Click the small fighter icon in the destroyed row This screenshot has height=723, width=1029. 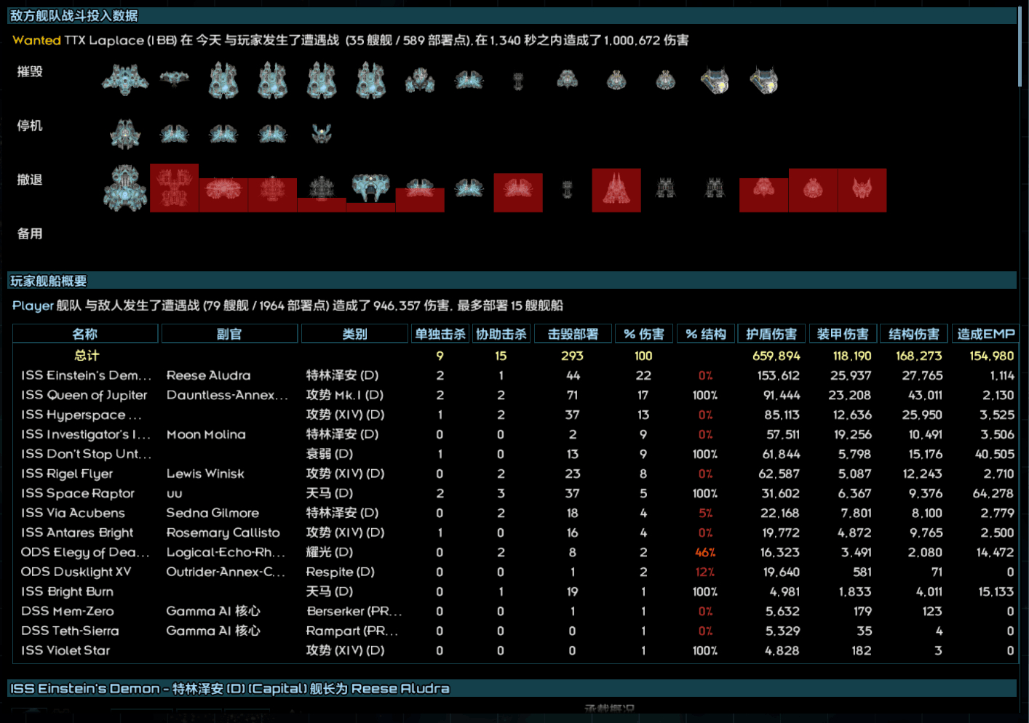(x=517, y=80)
